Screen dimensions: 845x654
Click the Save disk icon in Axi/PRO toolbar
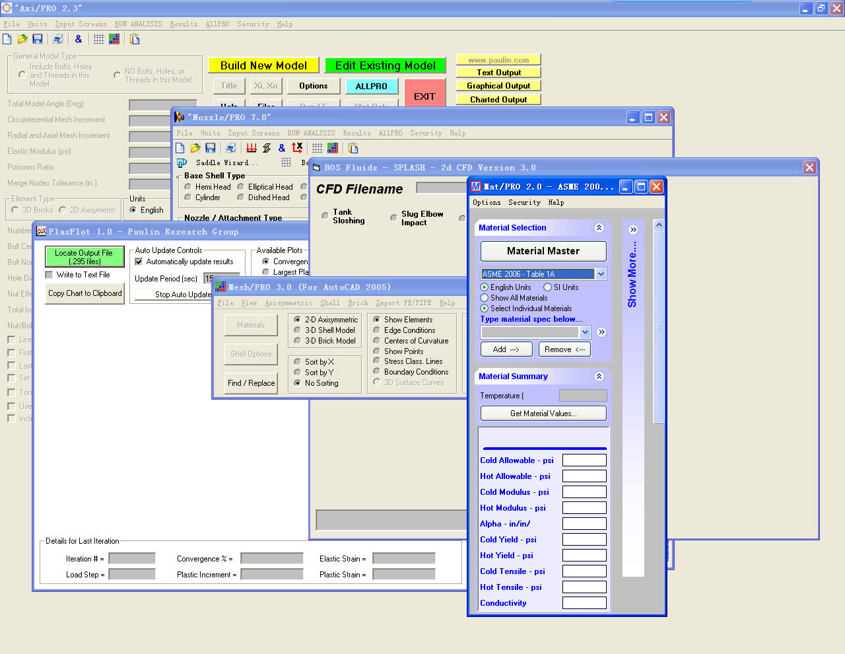coord(38,39)
